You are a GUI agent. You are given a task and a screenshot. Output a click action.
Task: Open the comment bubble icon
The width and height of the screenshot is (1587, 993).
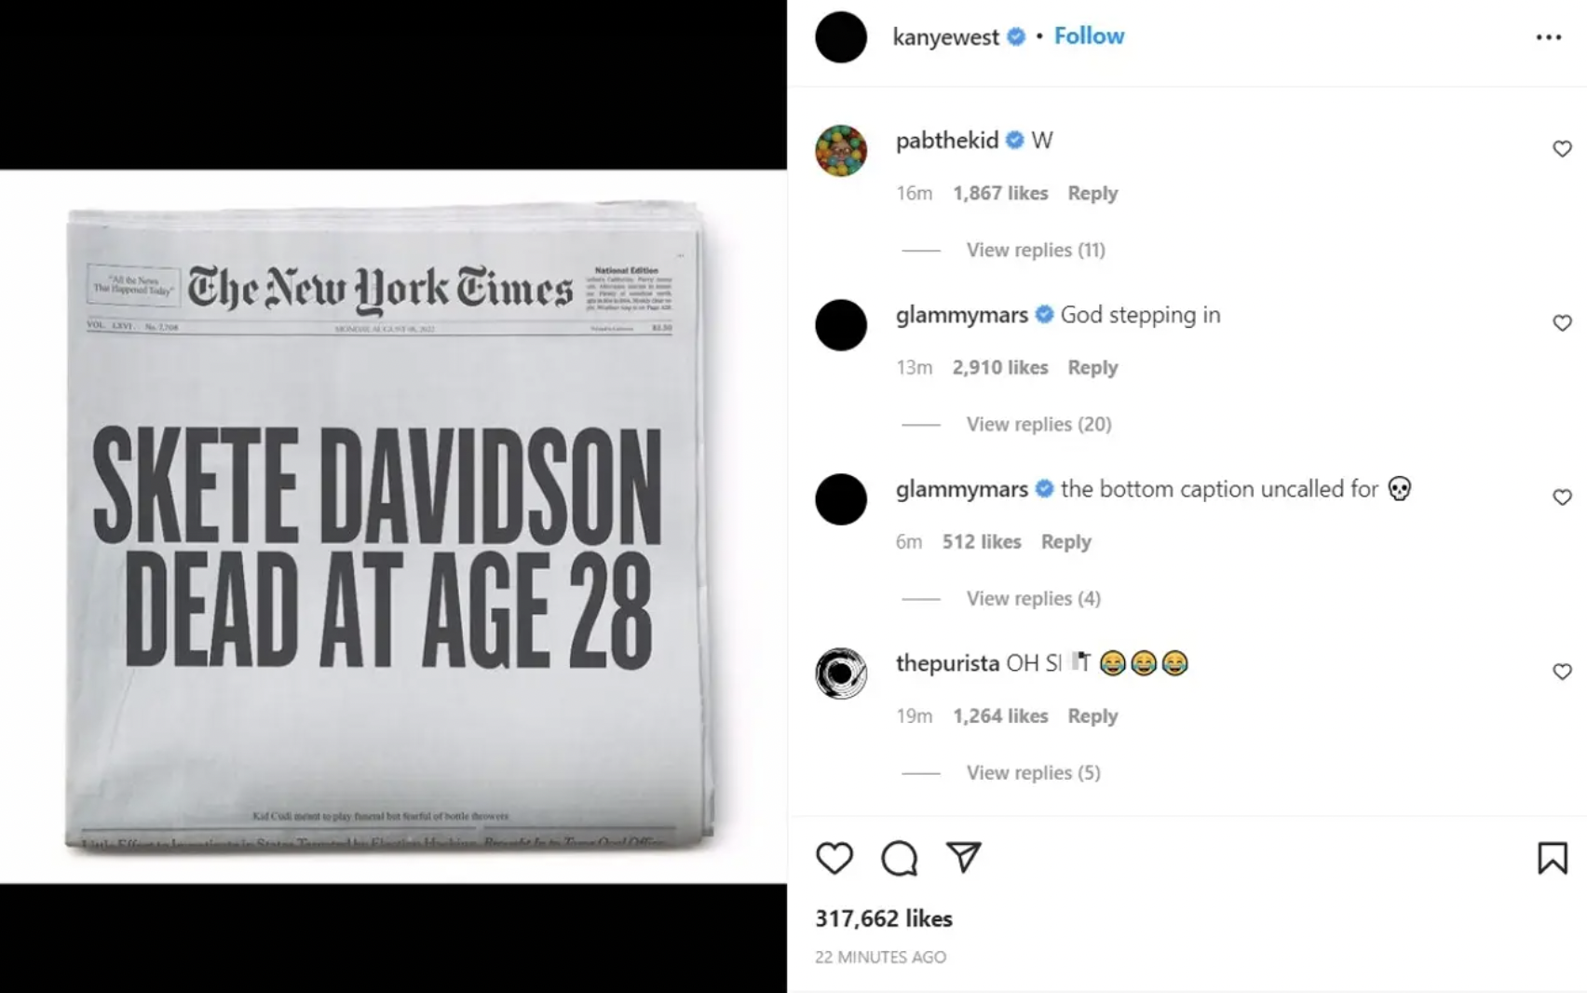[x=899, y=858]
